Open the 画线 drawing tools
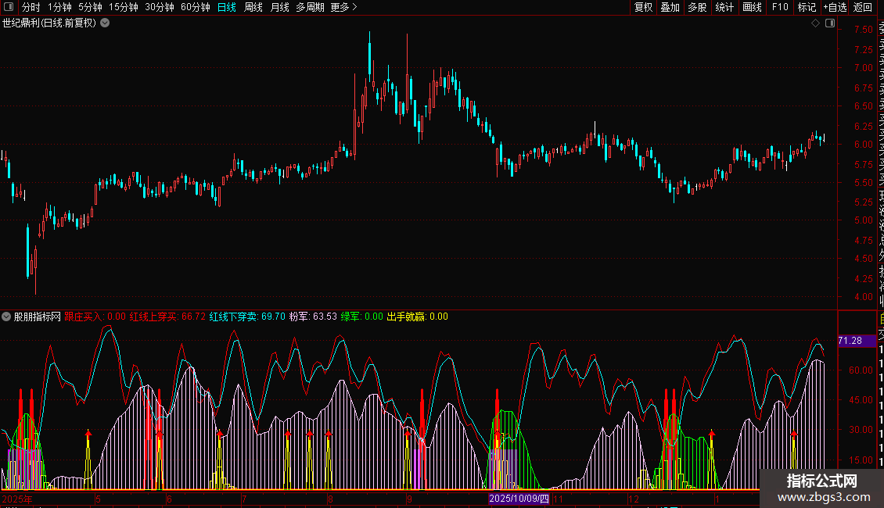 point(752,7)
